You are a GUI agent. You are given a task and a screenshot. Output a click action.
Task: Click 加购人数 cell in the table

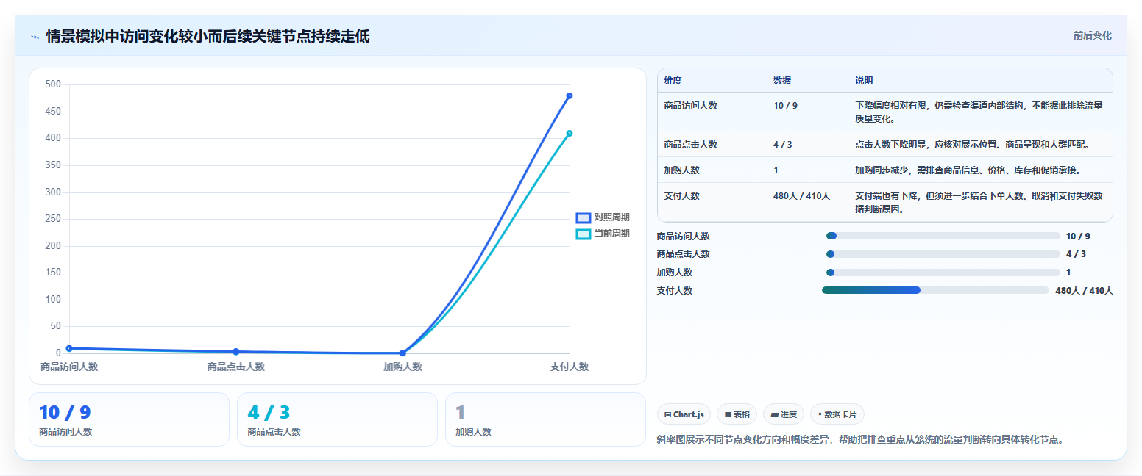[681, 170]
